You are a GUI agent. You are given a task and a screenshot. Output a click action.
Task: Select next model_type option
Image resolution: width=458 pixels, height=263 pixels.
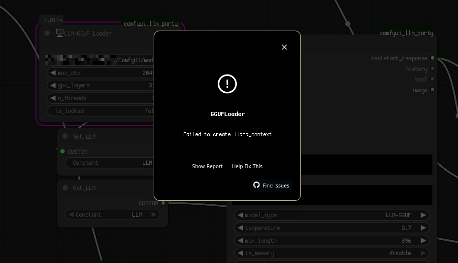(x=423, y=215)
